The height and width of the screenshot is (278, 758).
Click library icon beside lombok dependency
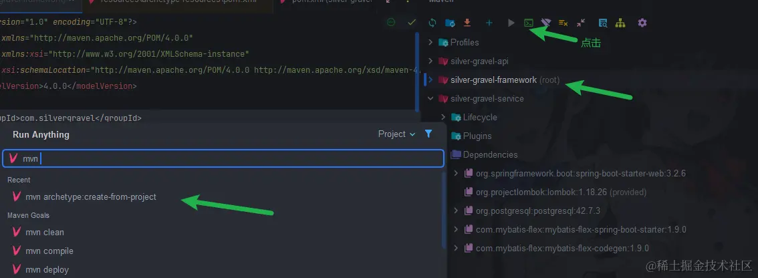tap(468, 192)
